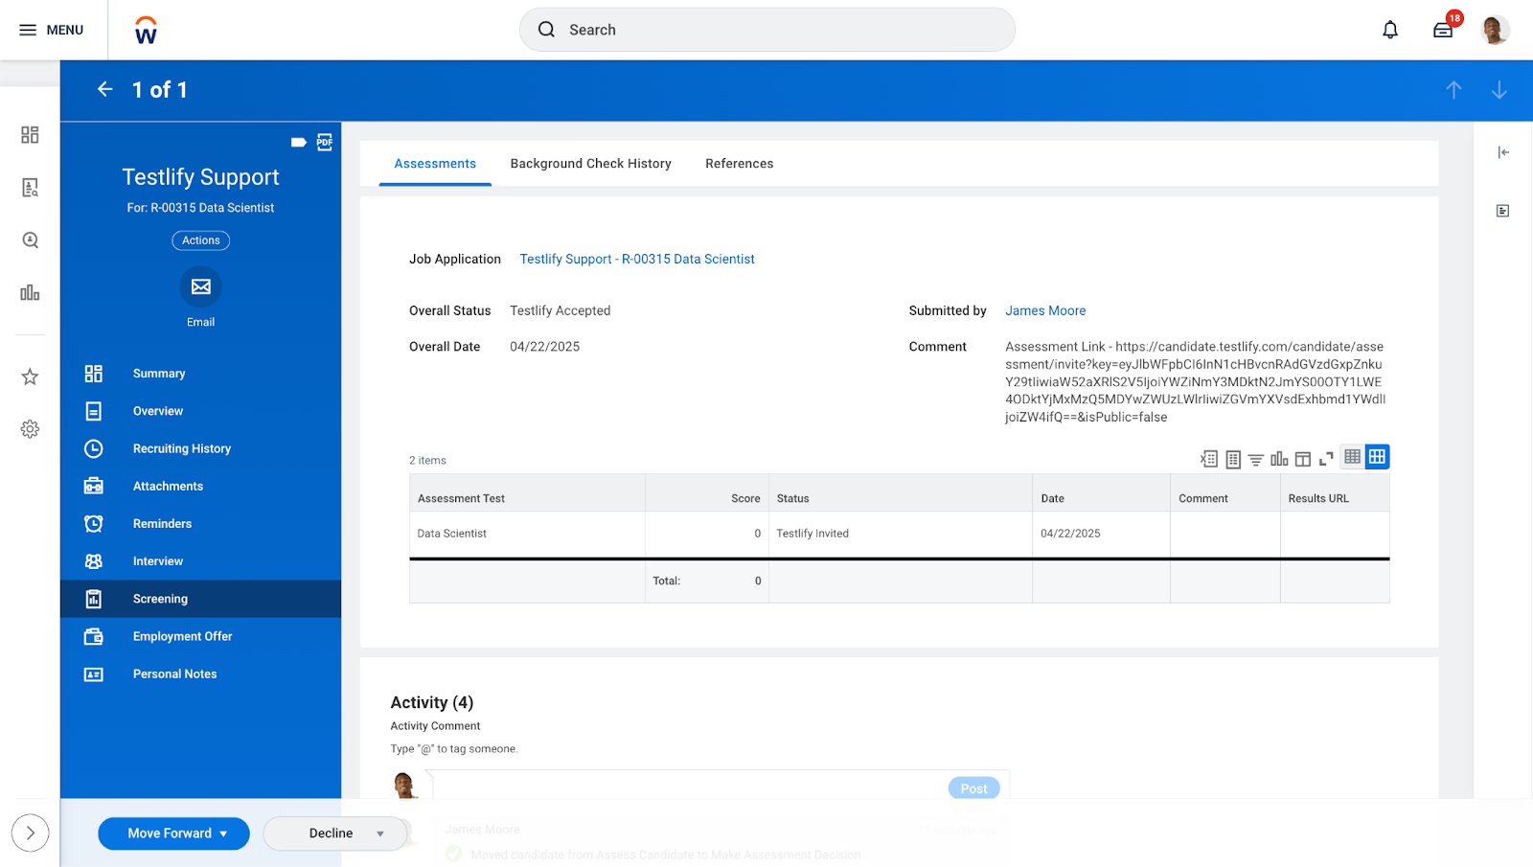Image resolution: width=1533 pixels, height=867 pixels.
Task: Expand assessments table to fullscreen
Action: point(1326,460)
